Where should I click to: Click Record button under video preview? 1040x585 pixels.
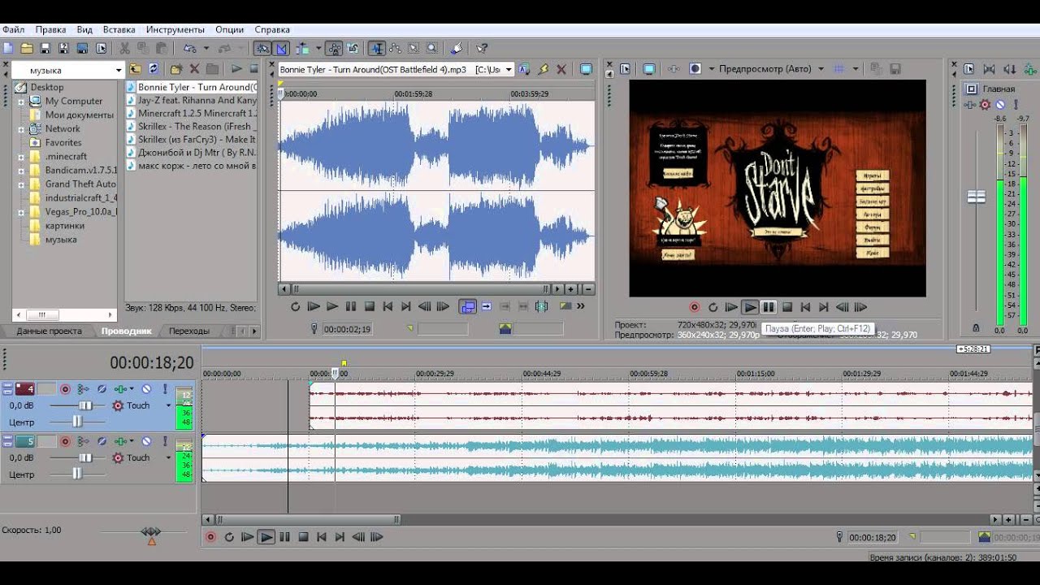695,307
